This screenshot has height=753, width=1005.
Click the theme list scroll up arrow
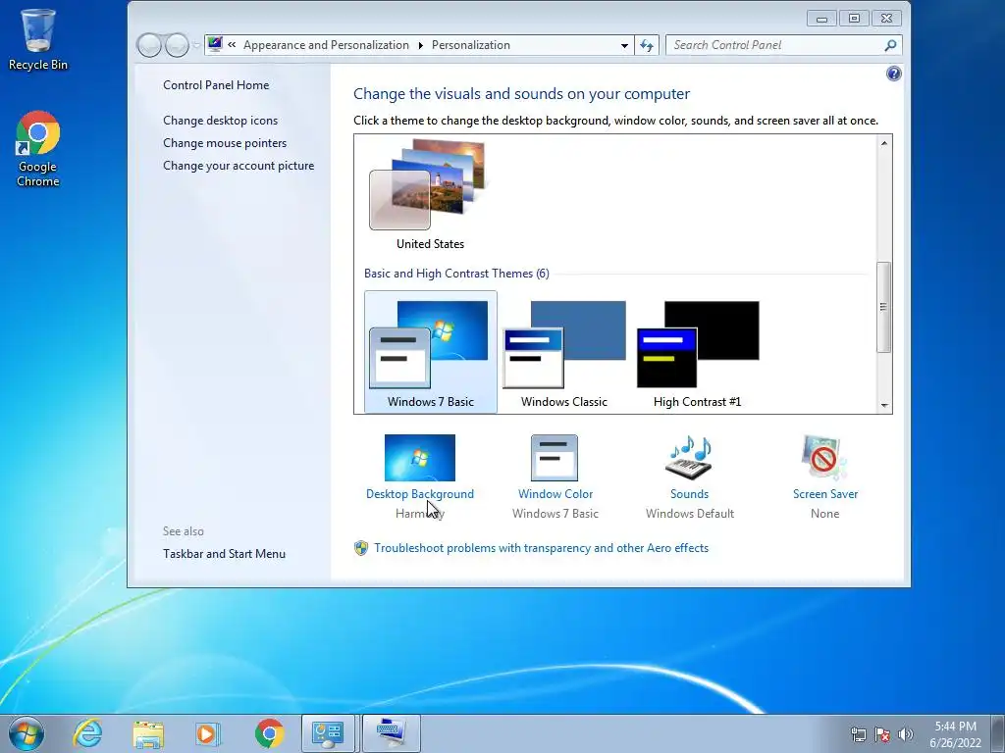click(884, 143)
